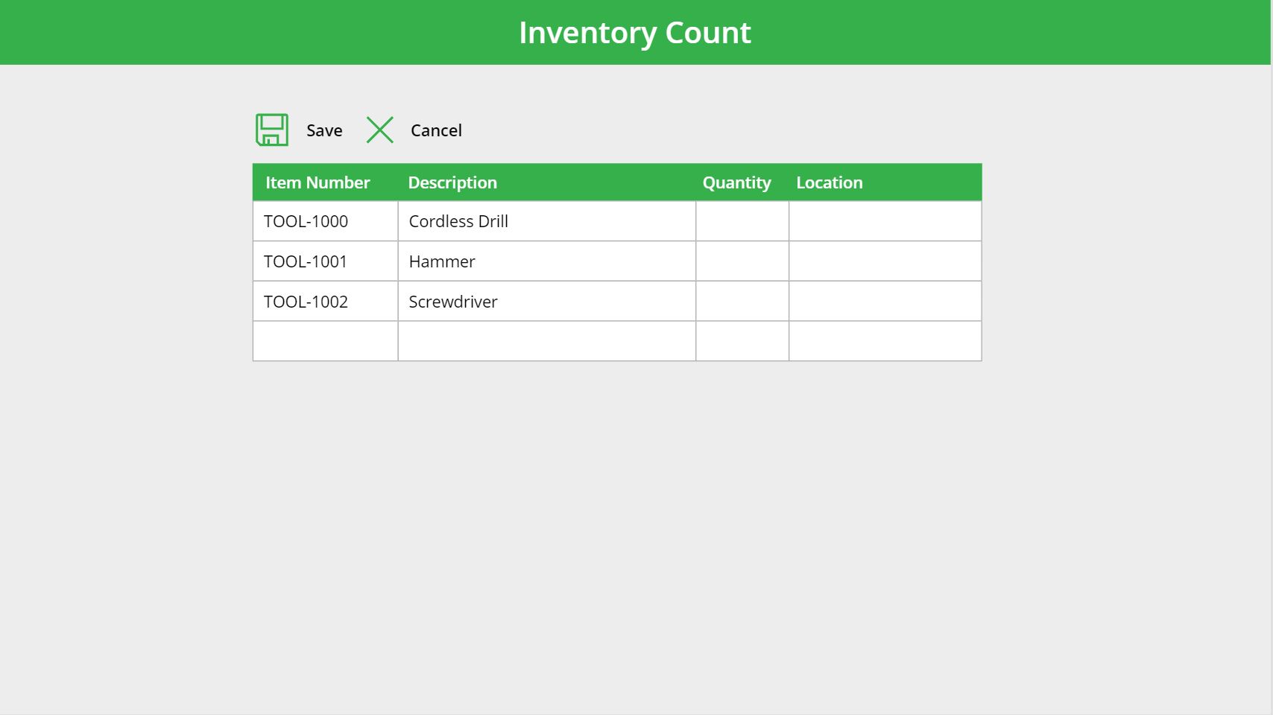Viewport: 1273px width, 715px height.
Task: Click the Quantity column header
Action: [x=736, y=182]
